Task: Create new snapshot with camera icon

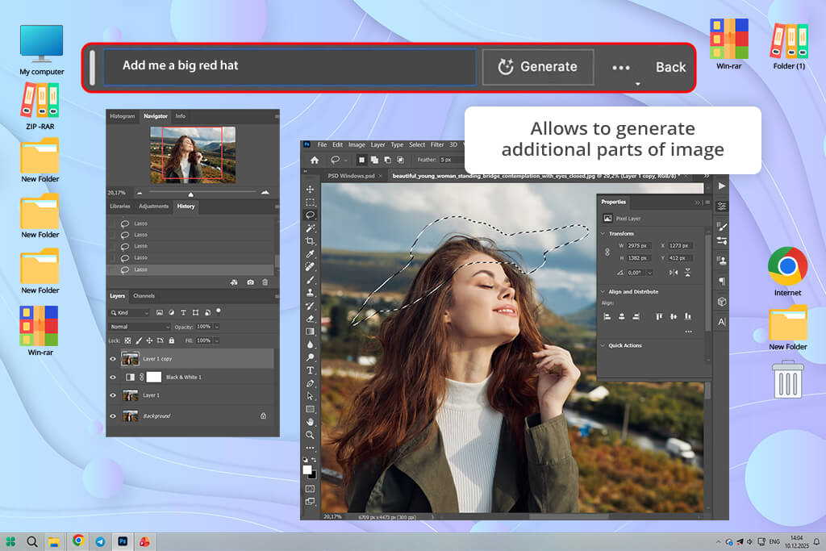Action: [250, 282]
